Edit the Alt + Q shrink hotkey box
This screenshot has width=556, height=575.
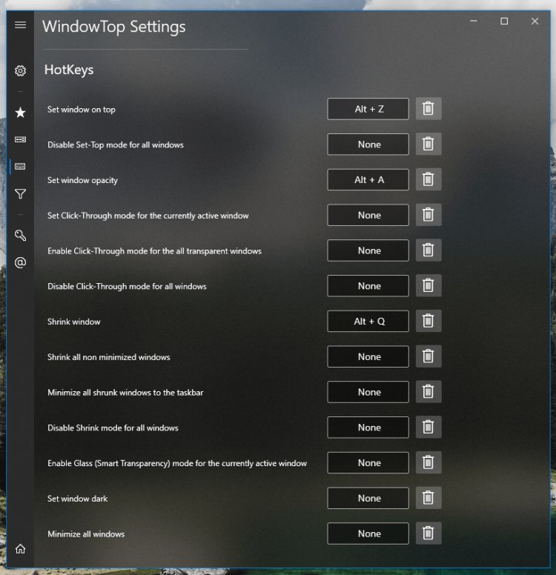tap(368, 321)
